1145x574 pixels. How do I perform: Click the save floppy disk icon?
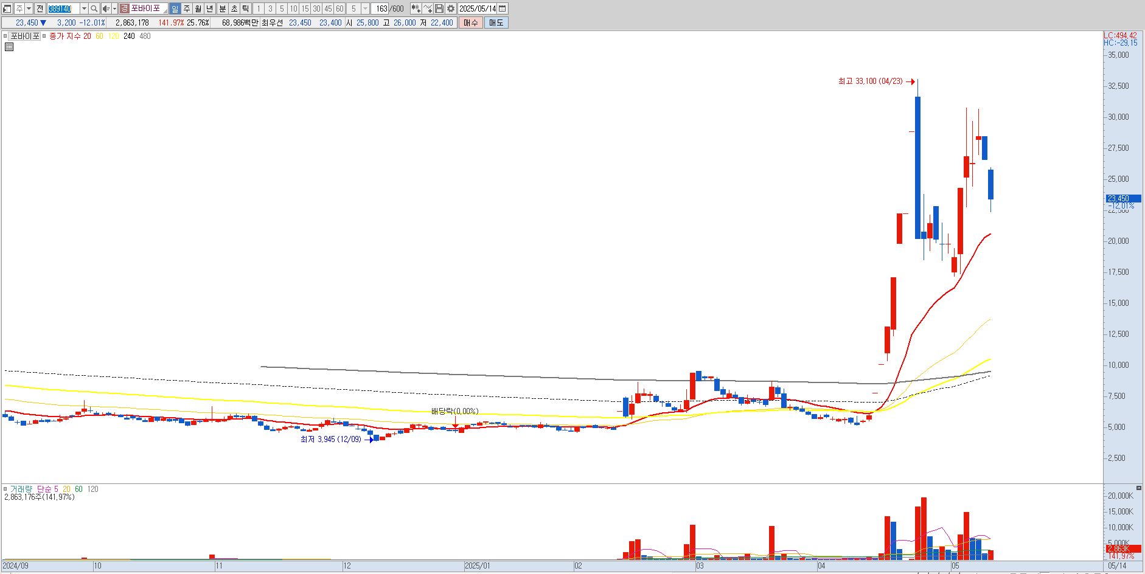[439, 9]
